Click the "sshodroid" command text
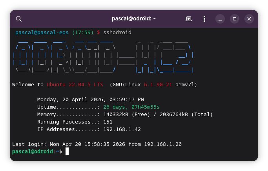 117,33
